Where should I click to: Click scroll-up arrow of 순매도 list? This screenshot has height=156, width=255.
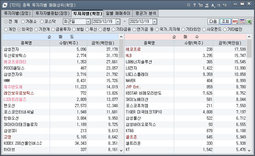tap(121, 37)
